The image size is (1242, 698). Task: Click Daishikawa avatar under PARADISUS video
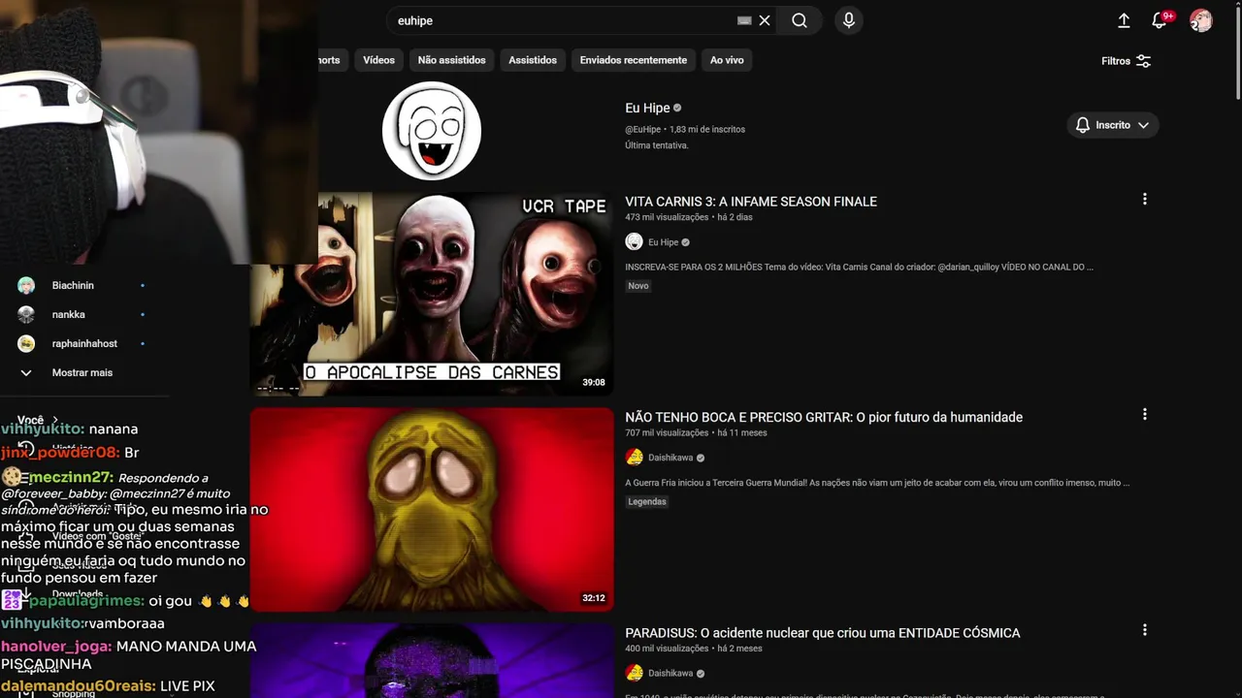pos(634,673)
